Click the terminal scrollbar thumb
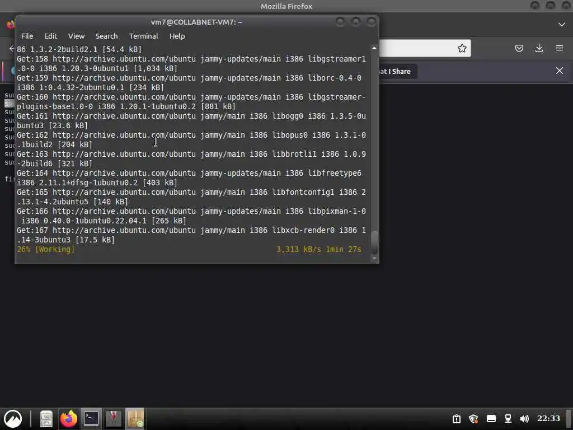Viewport: 573px width, 430px height. [374, 242]
